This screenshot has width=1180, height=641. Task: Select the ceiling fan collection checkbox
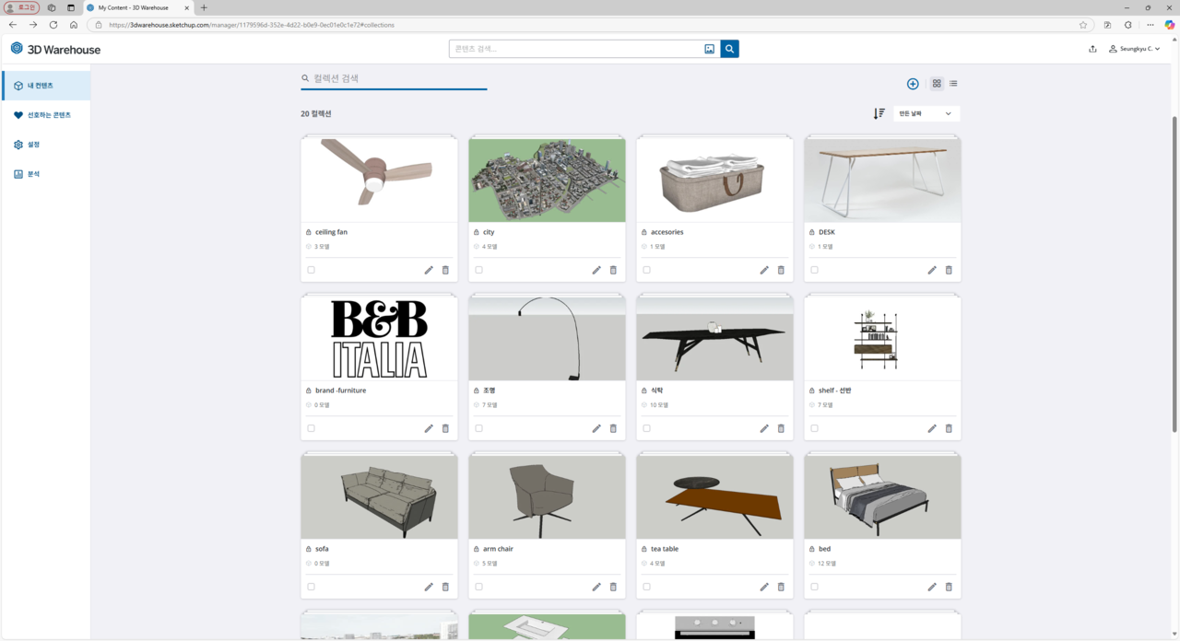(x=311, y=270)
